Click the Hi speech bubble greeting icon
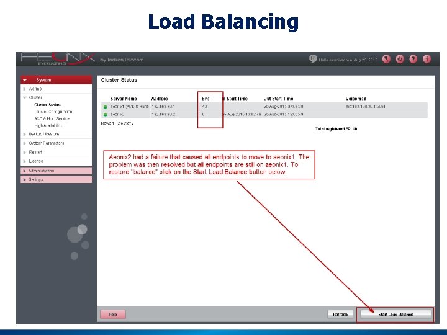Viewport: 447px width, 335px height. [313, 59]
